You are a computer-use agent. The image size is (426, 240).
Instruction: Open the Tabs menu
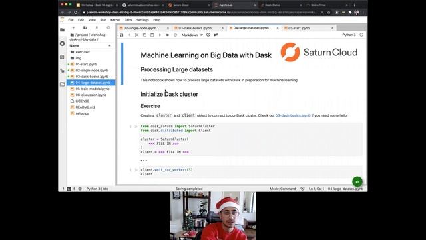pyautogui.click(x=128, y=20)
